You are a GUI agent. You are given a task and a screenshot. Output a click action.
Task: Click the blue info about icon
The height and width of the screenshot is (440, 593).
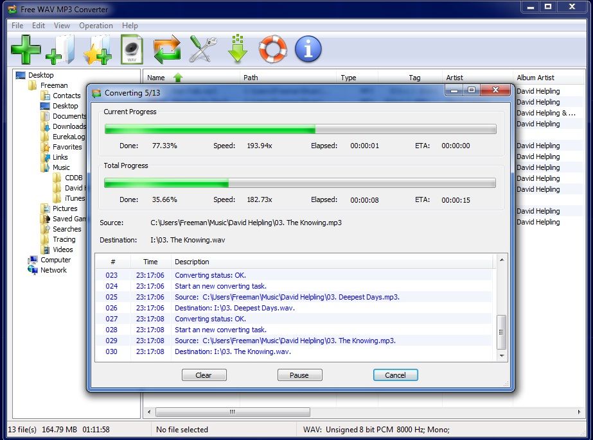pyautogui.click(x=308, y=49)
